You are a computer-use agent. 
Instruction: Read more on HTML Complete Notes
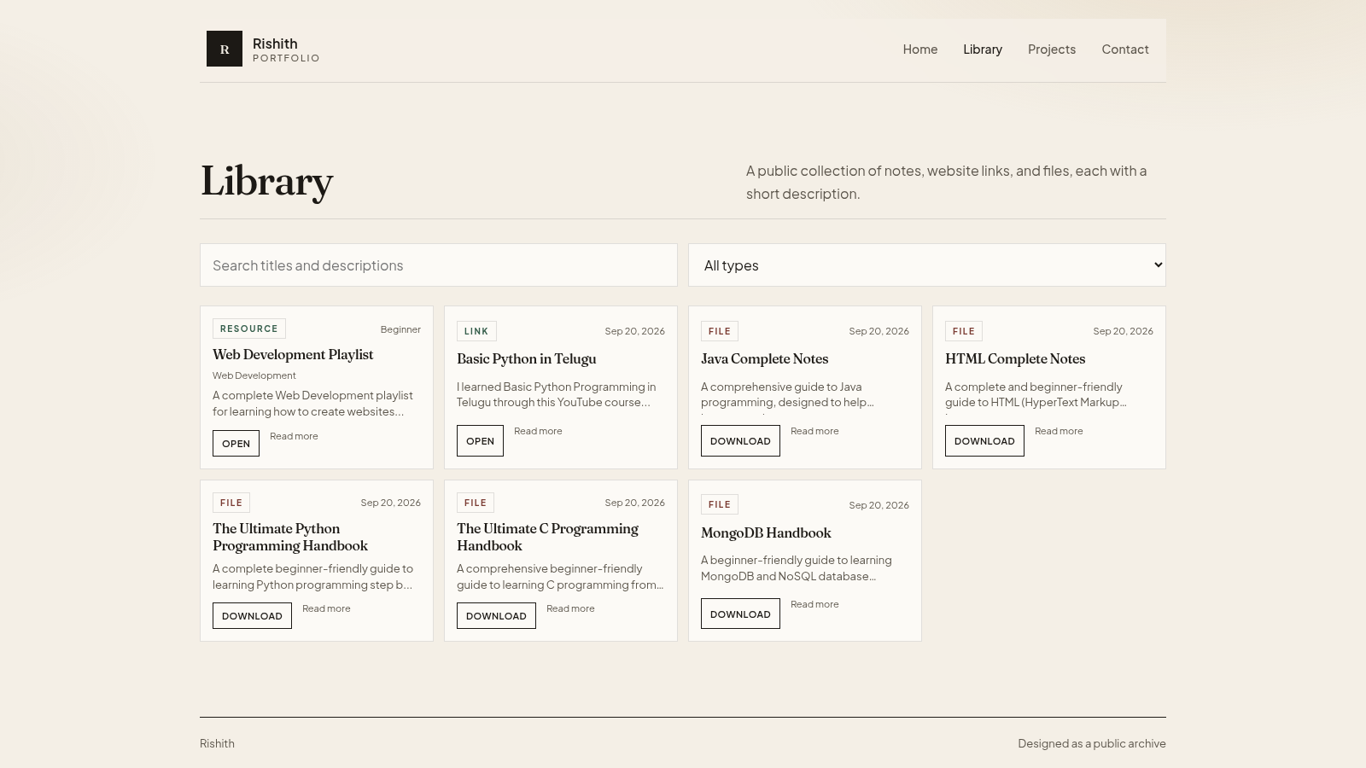pos(1059,431)
